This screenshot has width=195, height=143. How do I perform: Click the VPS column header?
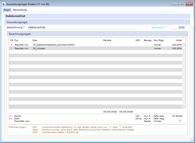click(x=137, y=40)
